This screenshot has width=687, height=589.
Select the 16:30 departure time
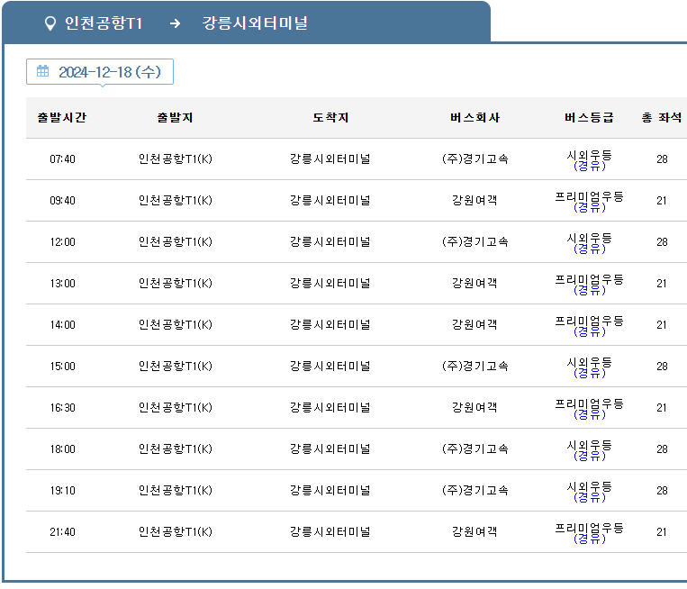point(62,408)
